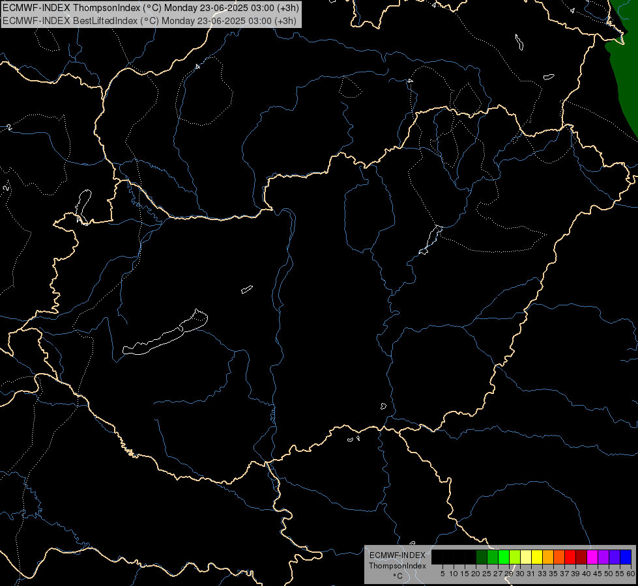
Task: Click the legend tick label 50
Action: [x=609, y=574]
